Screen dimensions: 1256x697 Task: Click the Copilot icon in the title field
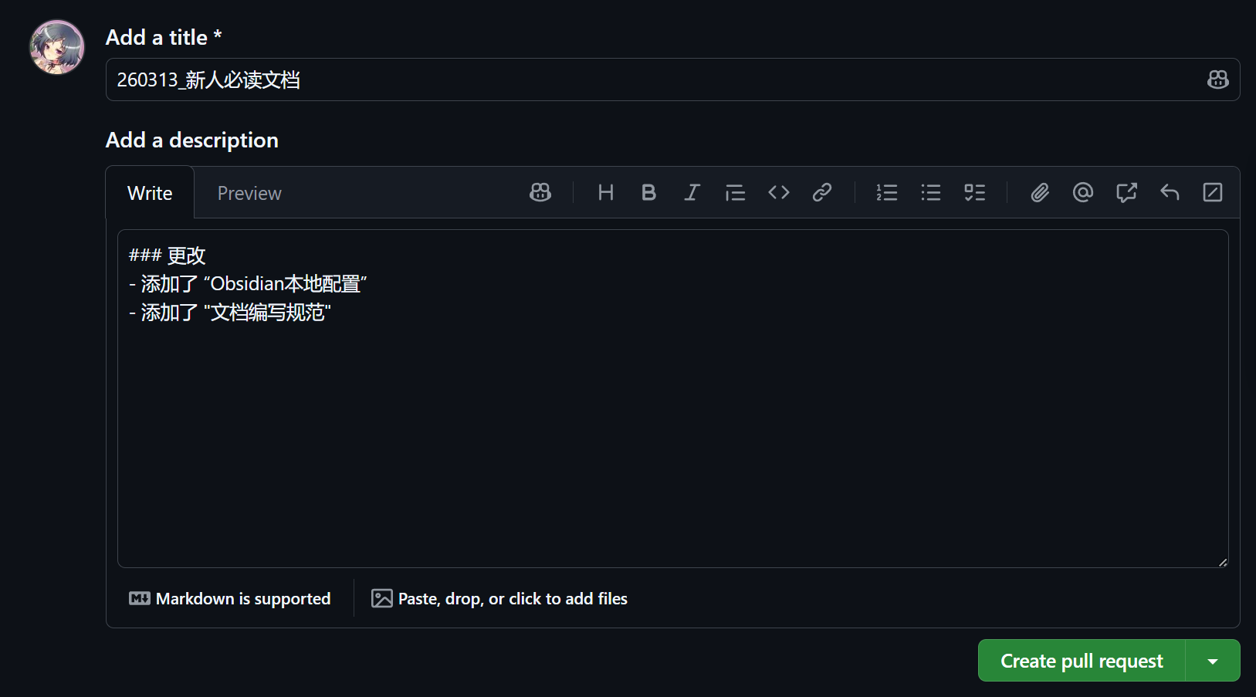tap(1217, 80)
